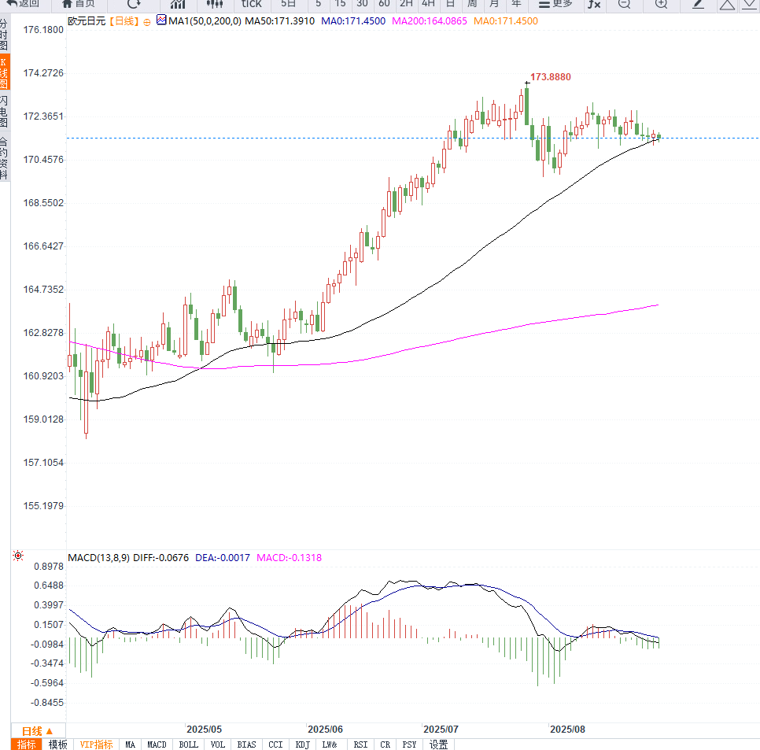The height and width of the screenshot is (750, 760).
Task: Select the pencil drawing tool
Action: pyautogui.click(x=698, y=4)
